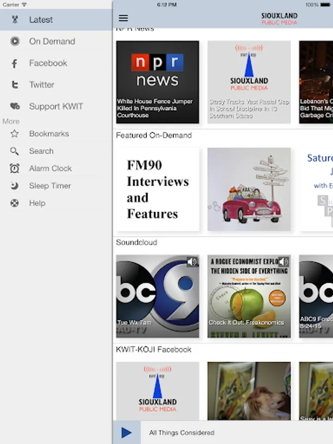The height and width of the screenshot is (444, 333).
Task: Open Search menu item
Action: tap(56, 151)
